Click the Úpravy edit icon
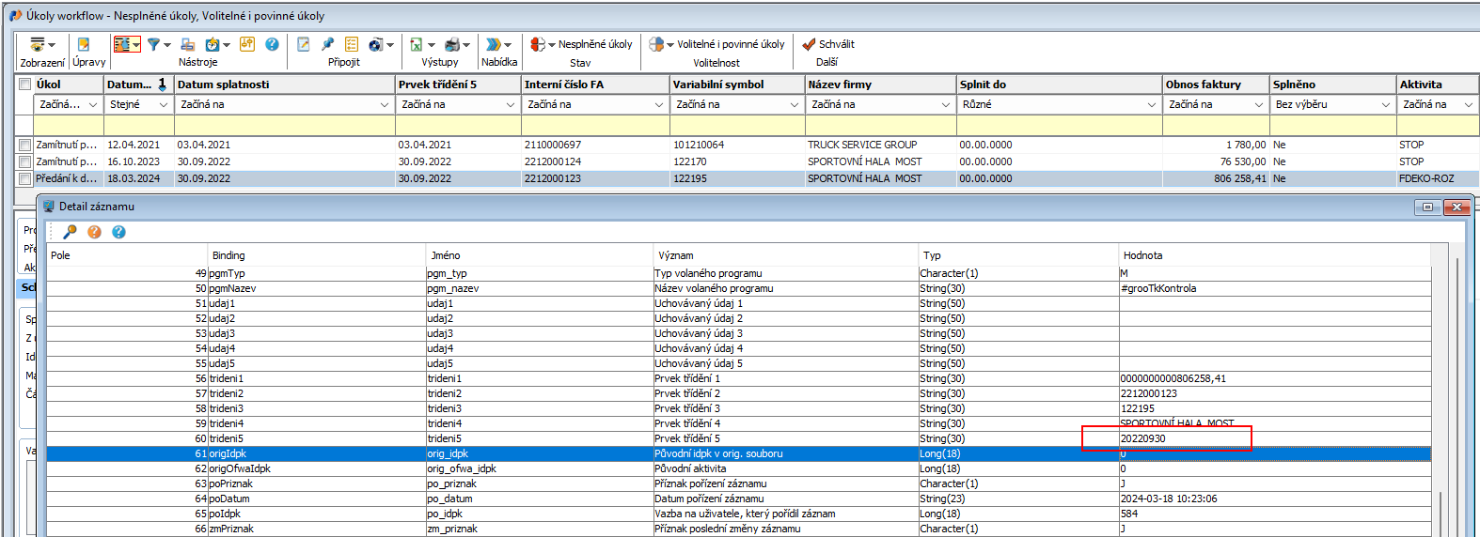The width and height of the screenshot is (1480, 537). 84,44
